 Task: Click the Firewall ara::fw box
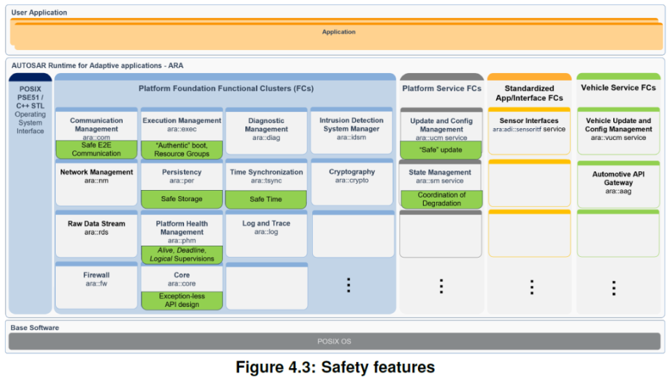point(96,285)
